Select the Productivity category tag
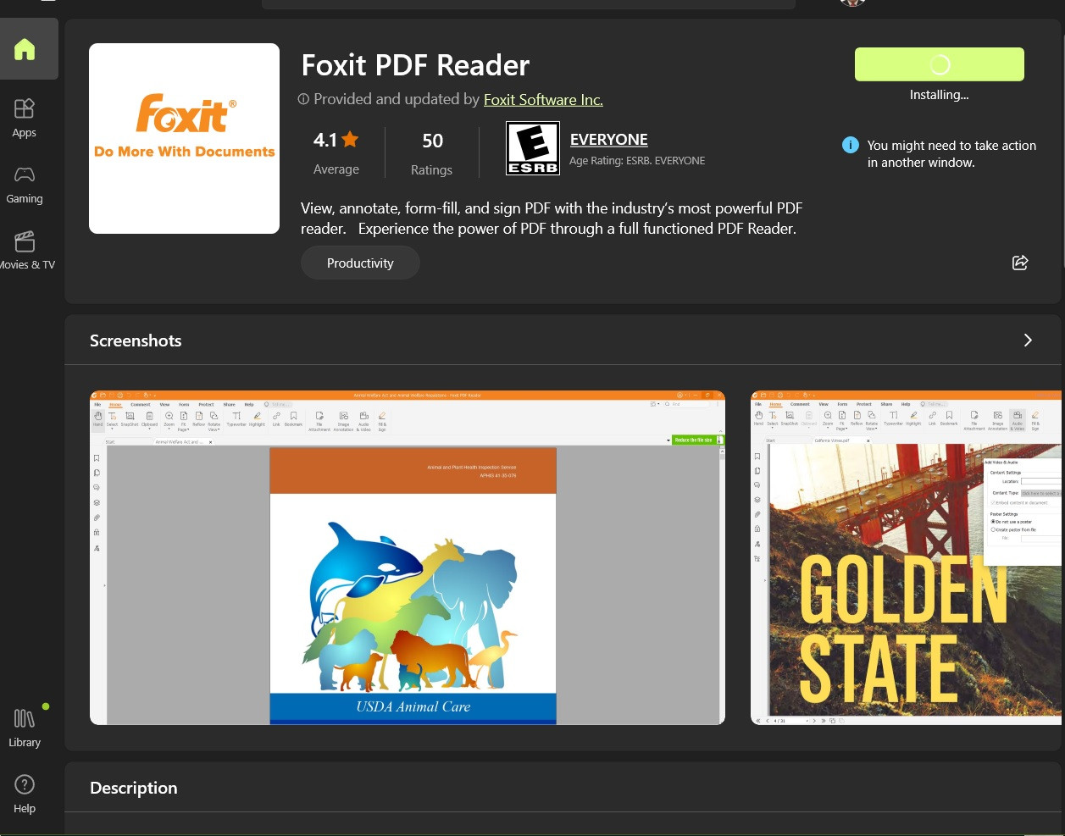This screenshot has height=836, width=1065. [x=360, y=263]
